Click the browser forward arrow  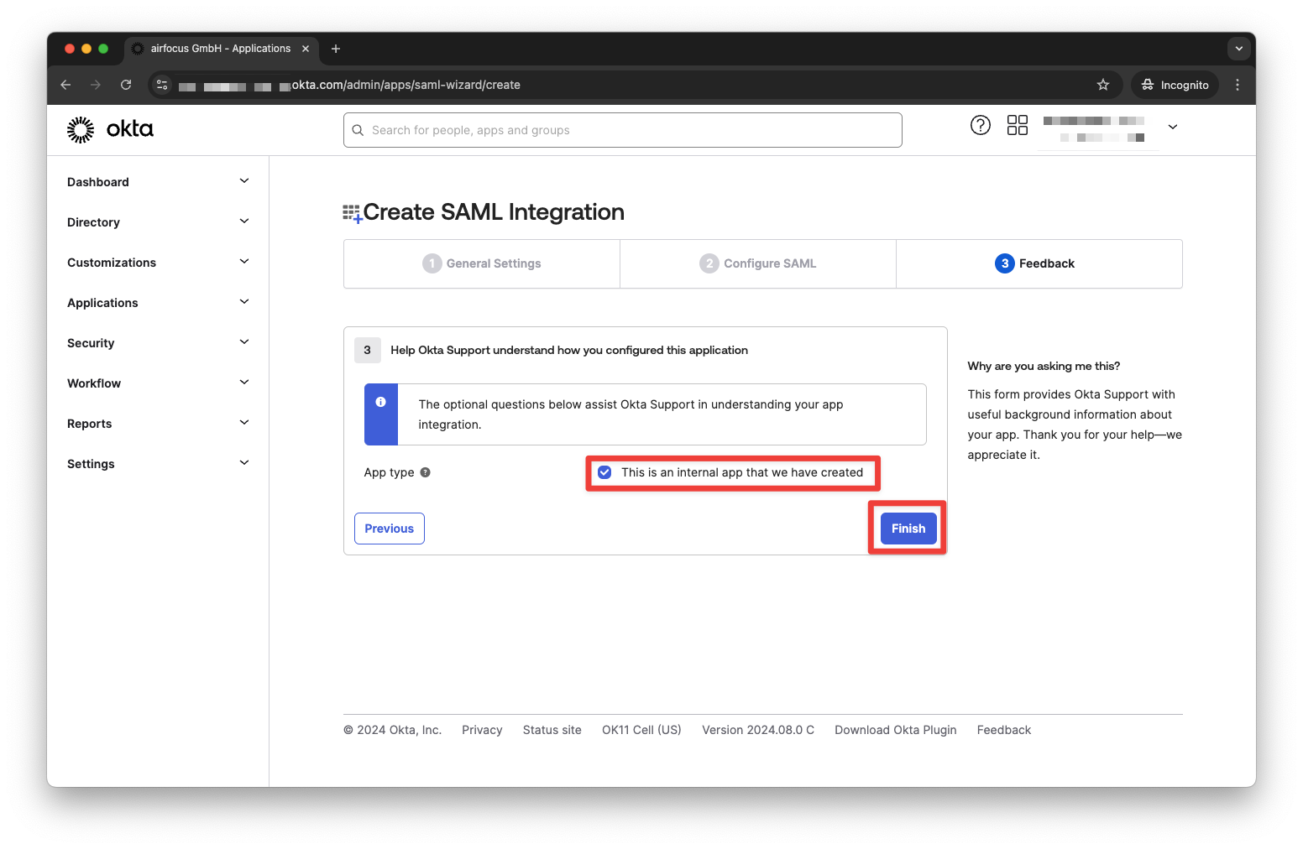click(96, 85)
